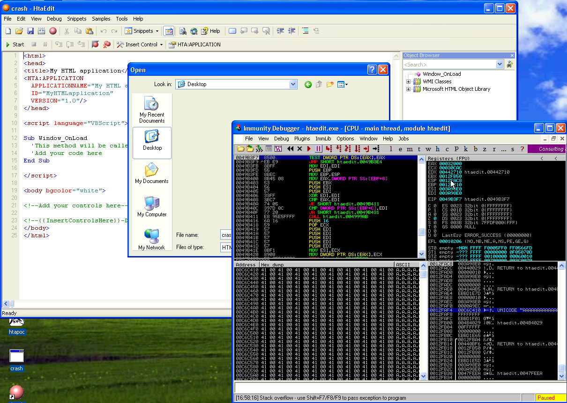Expand the Microsoft HTML Object Library node

tap(408, 89)
